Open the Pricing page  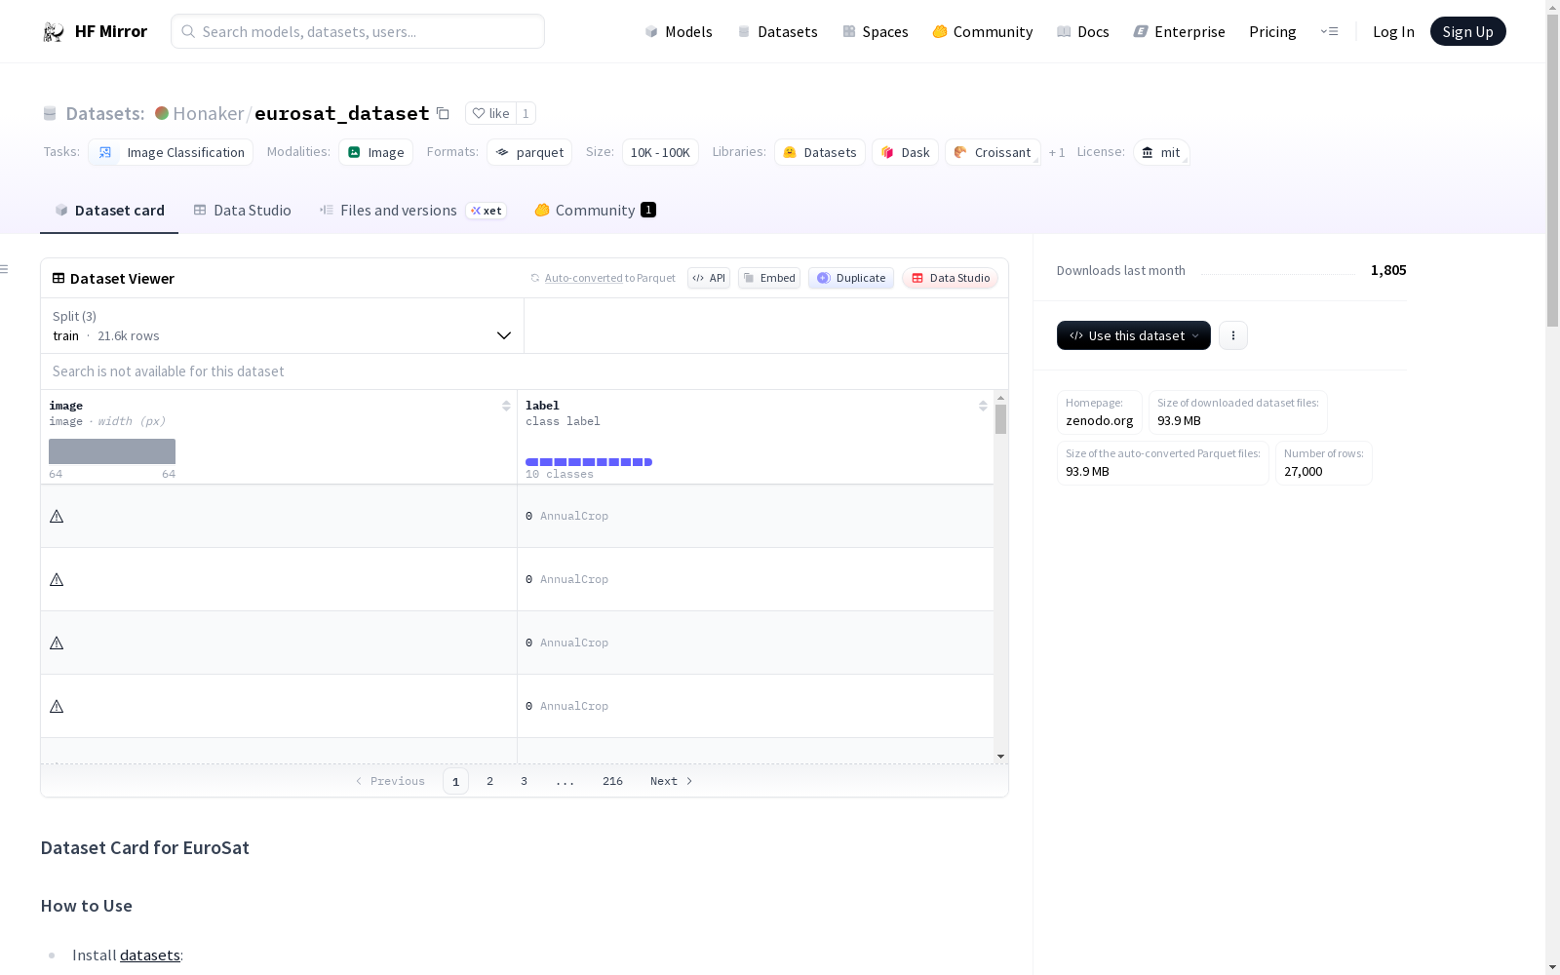1272,31
